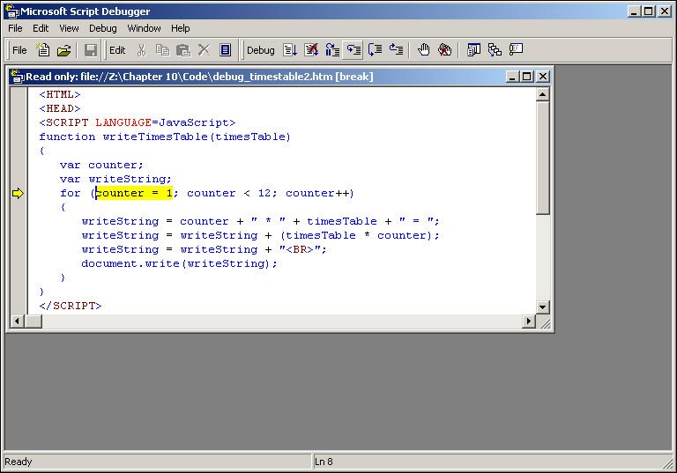Clear all breakpoints using crossed-hand icon
Viewport: 677px width, 473px height.
[445, 50]
